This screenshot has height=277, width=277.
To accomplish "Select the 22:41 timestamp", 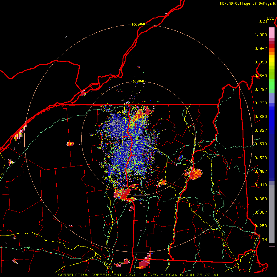I will 212,275.
